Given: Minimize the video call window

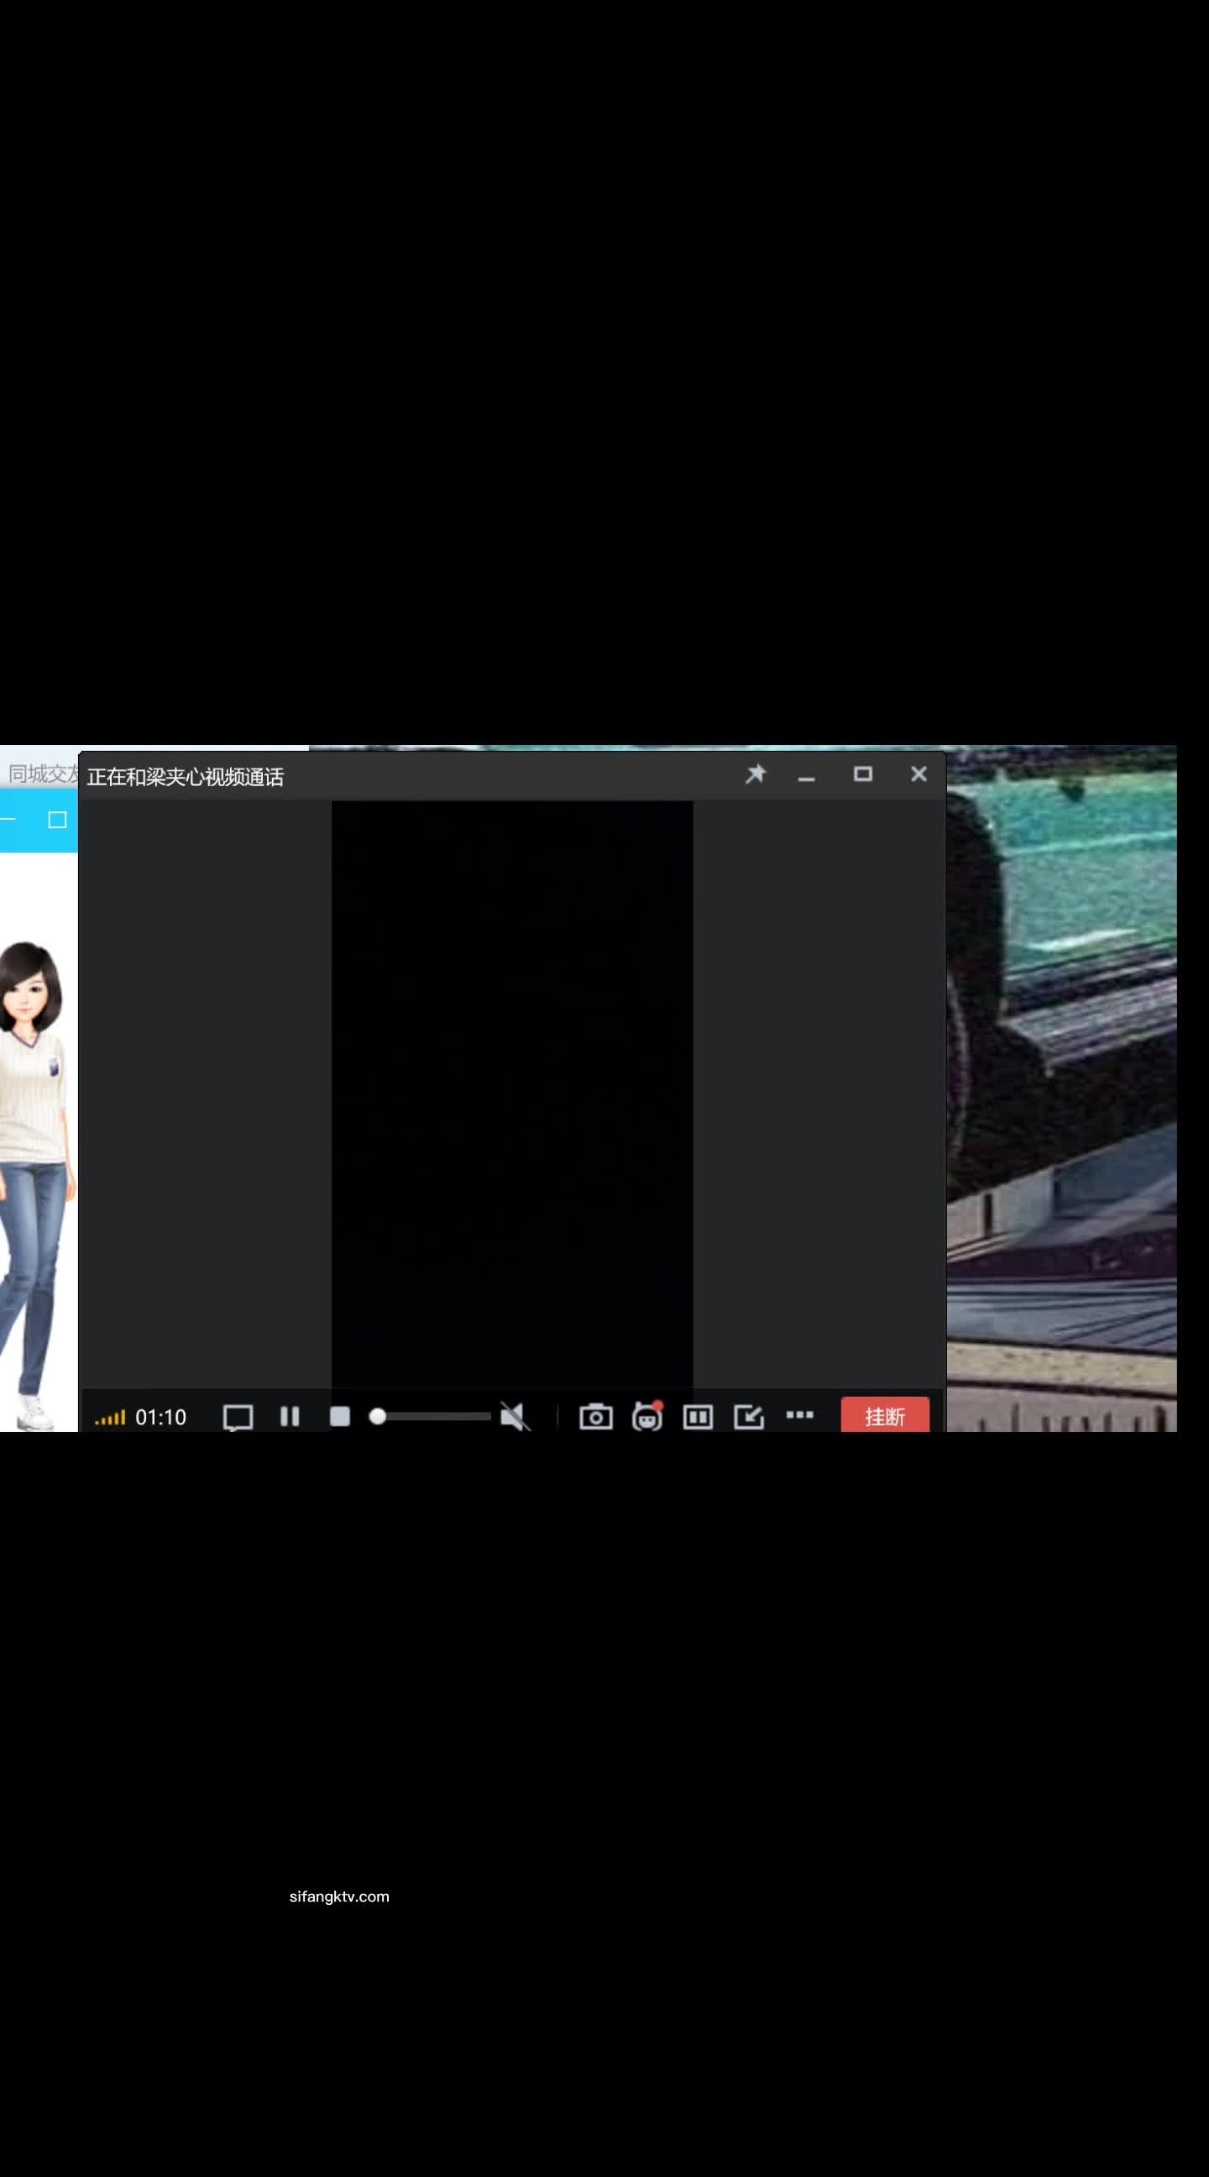Looking at the screenshot, I should (x=807, y=776).
